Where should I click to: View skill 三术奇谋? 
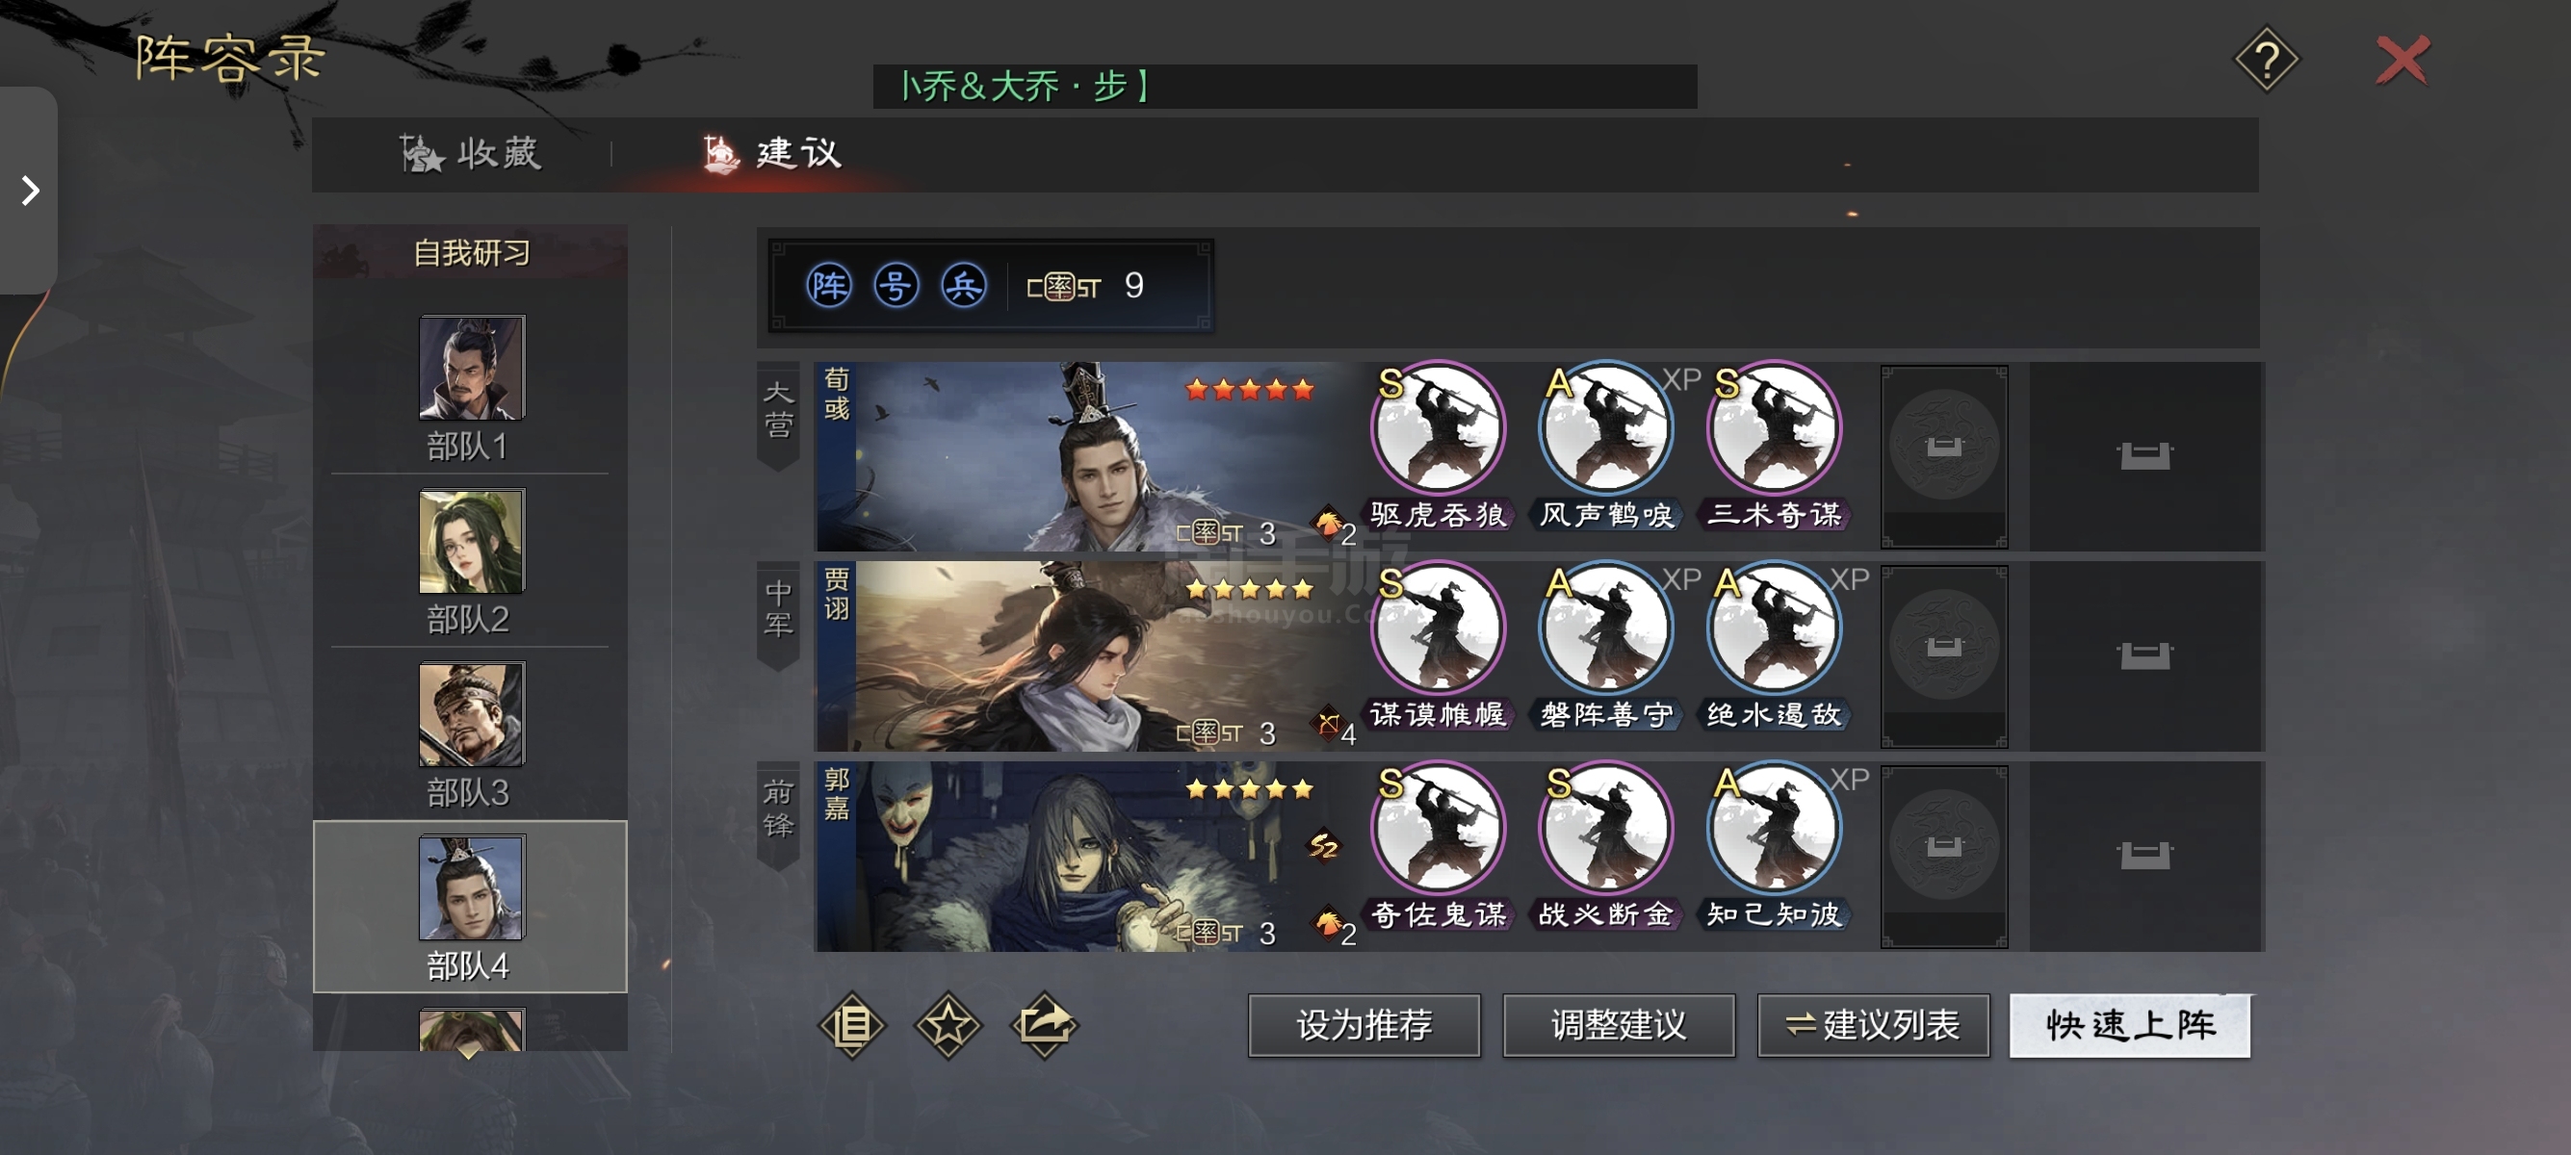(1774, 446)
